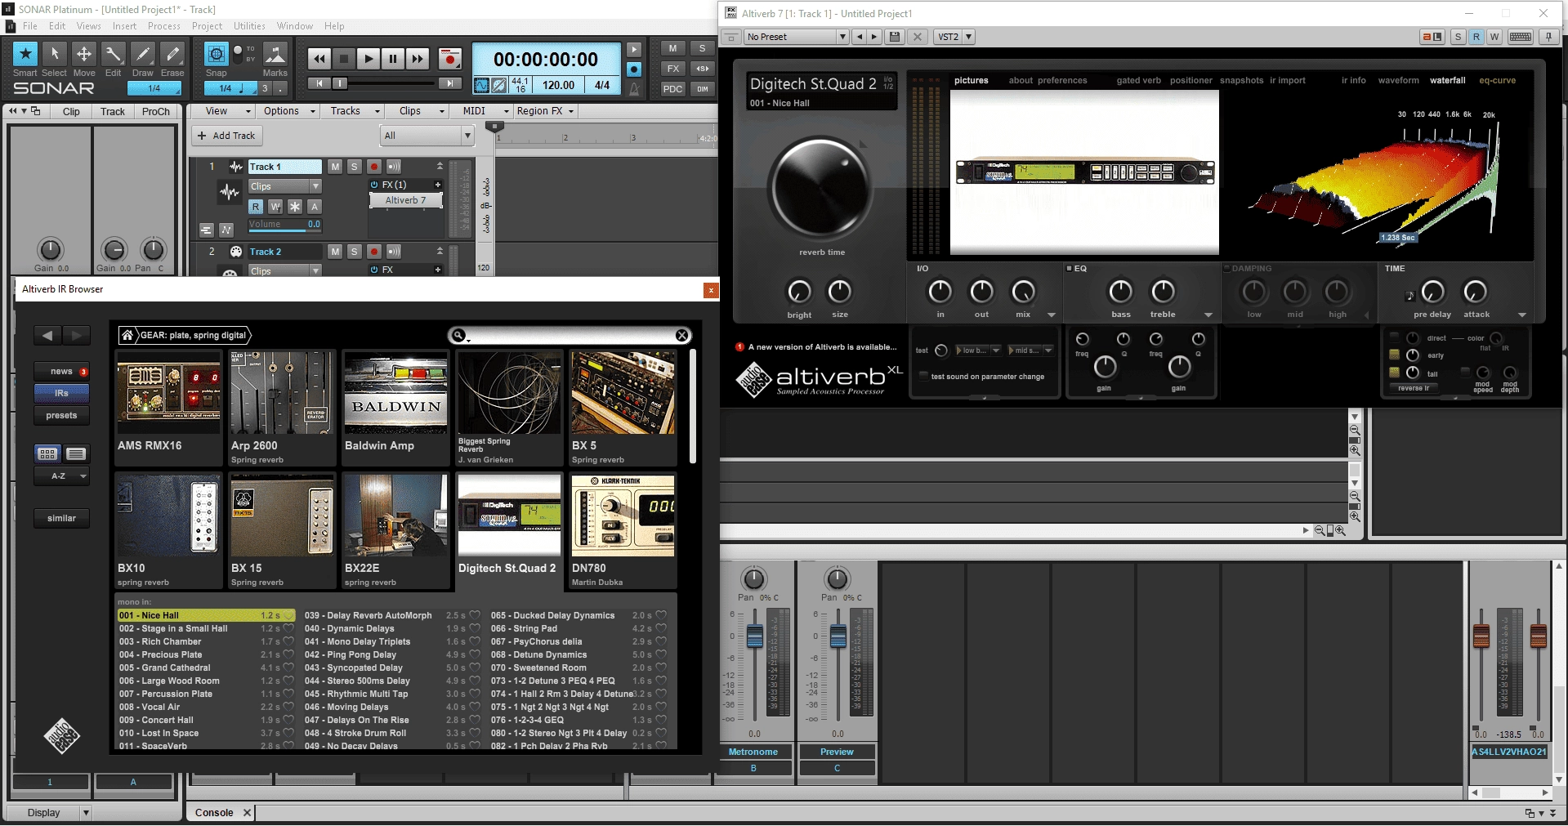
Task: Select the Draw pencil tool
Action: click(x=143, y=54)
